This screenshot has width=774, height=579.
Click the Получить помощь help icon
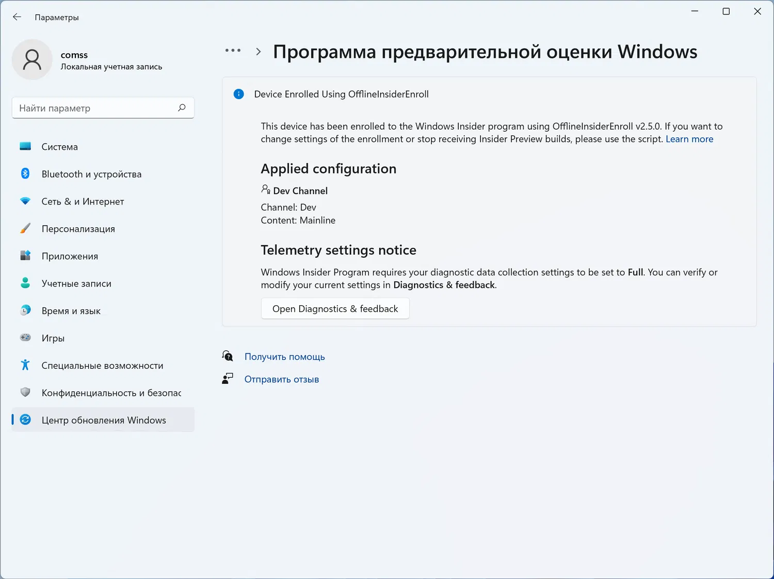(228, 356)
